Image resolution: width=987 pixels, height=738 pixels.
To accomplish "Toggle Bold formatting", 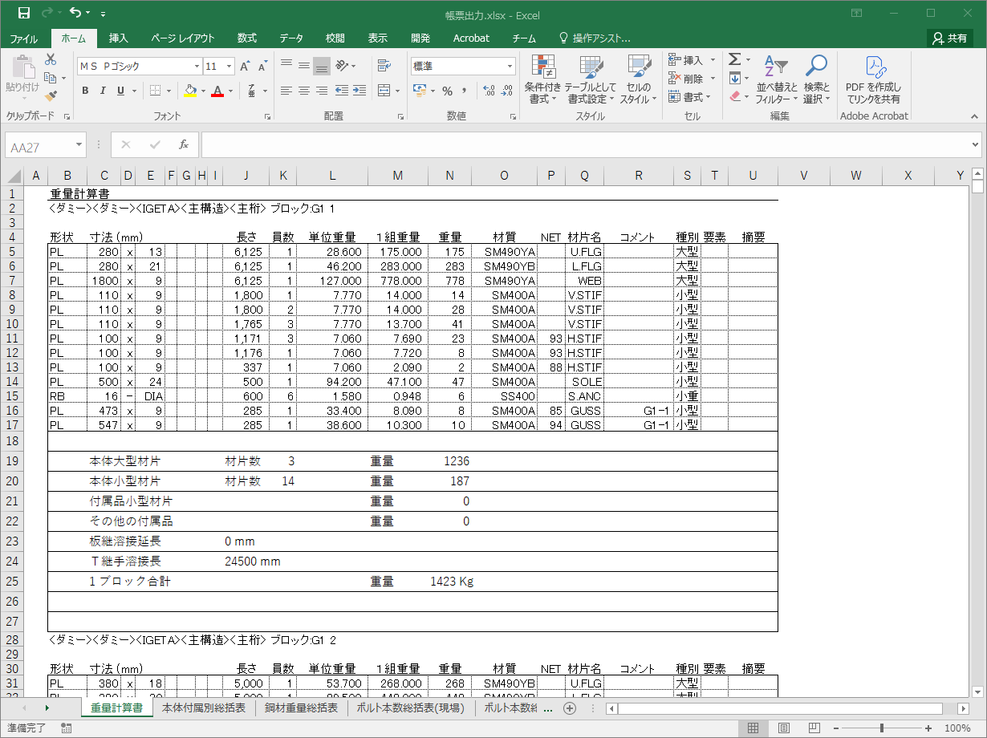I will (85, 91).
